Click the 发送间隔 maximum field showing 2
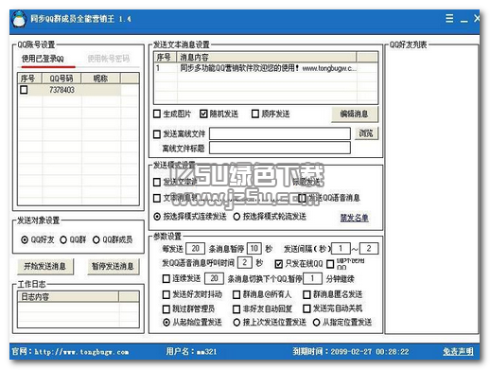Viewport: 490px width, 370px height. pyautogui.click(x=369, y=249)
